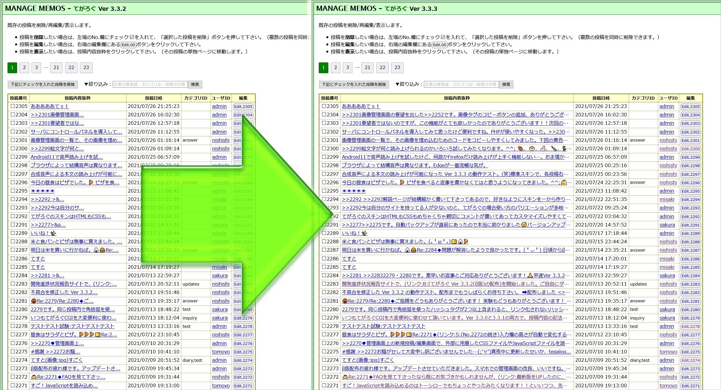Open post 2286 てすと excerpt in right panel
The width and height of the screenshot is (721, 390).
click(349, 259)
